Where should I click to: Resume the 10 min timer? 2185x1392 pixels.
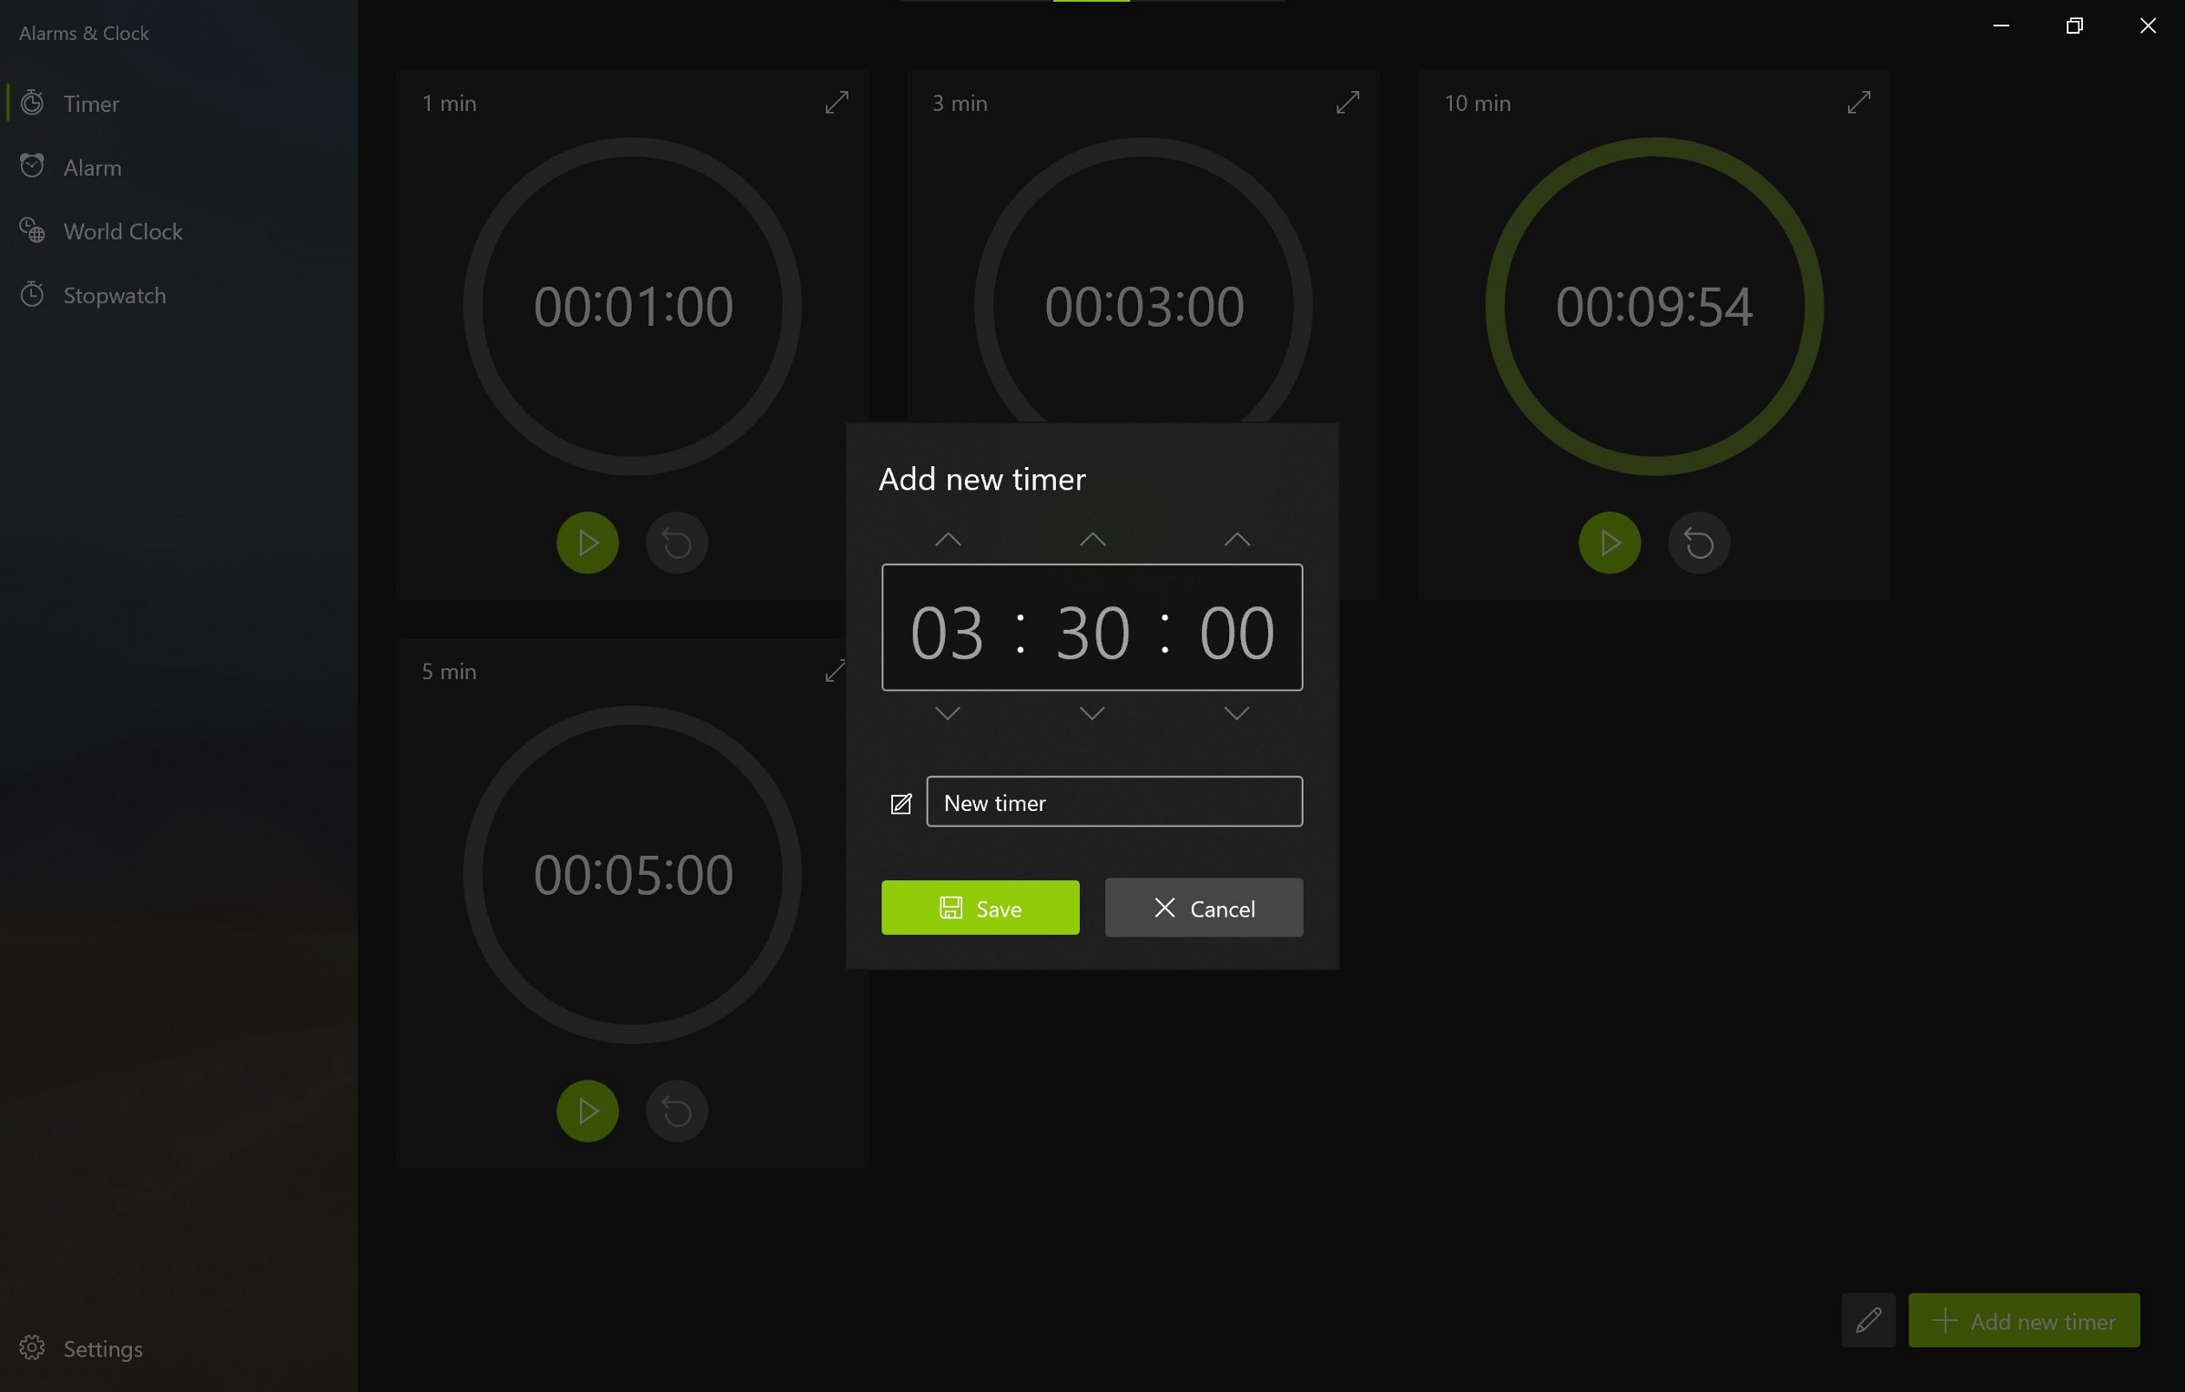(x=1609, y=543)
